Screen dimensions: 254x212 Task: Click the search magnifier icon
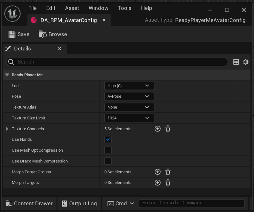point(11,62)
